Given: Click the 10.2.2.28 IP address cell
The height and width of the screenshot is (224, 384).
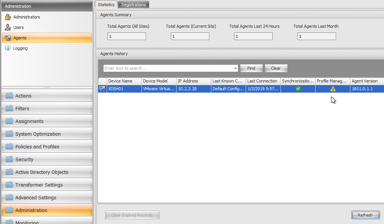Looking at the screenshot, I should click(194, 89).
